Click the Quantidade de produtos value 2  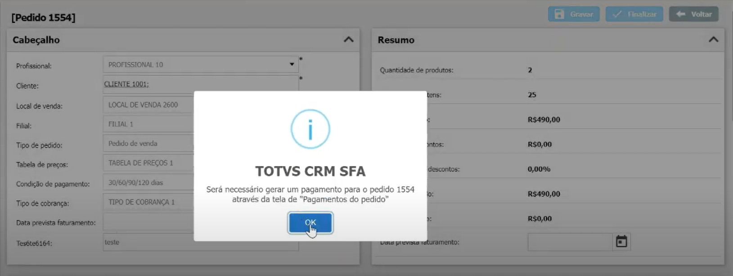pos(530,70)
